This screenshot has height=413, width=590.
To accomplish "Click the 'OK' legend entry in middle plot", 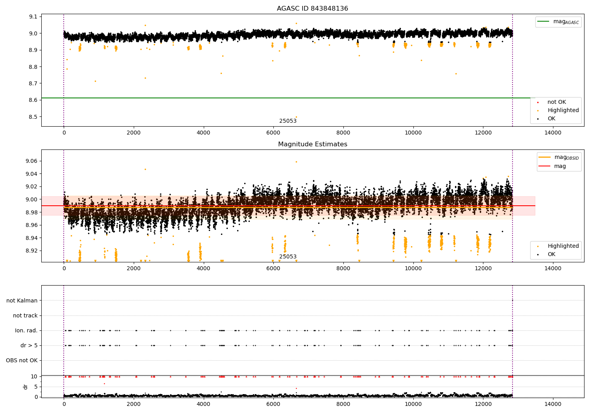I will pos(551,254).
